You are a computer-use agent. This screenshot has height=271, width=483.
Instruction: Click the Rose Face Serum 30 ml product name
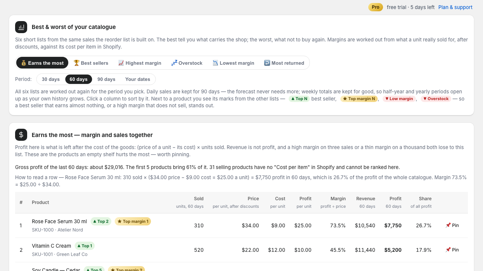[59, 221]
